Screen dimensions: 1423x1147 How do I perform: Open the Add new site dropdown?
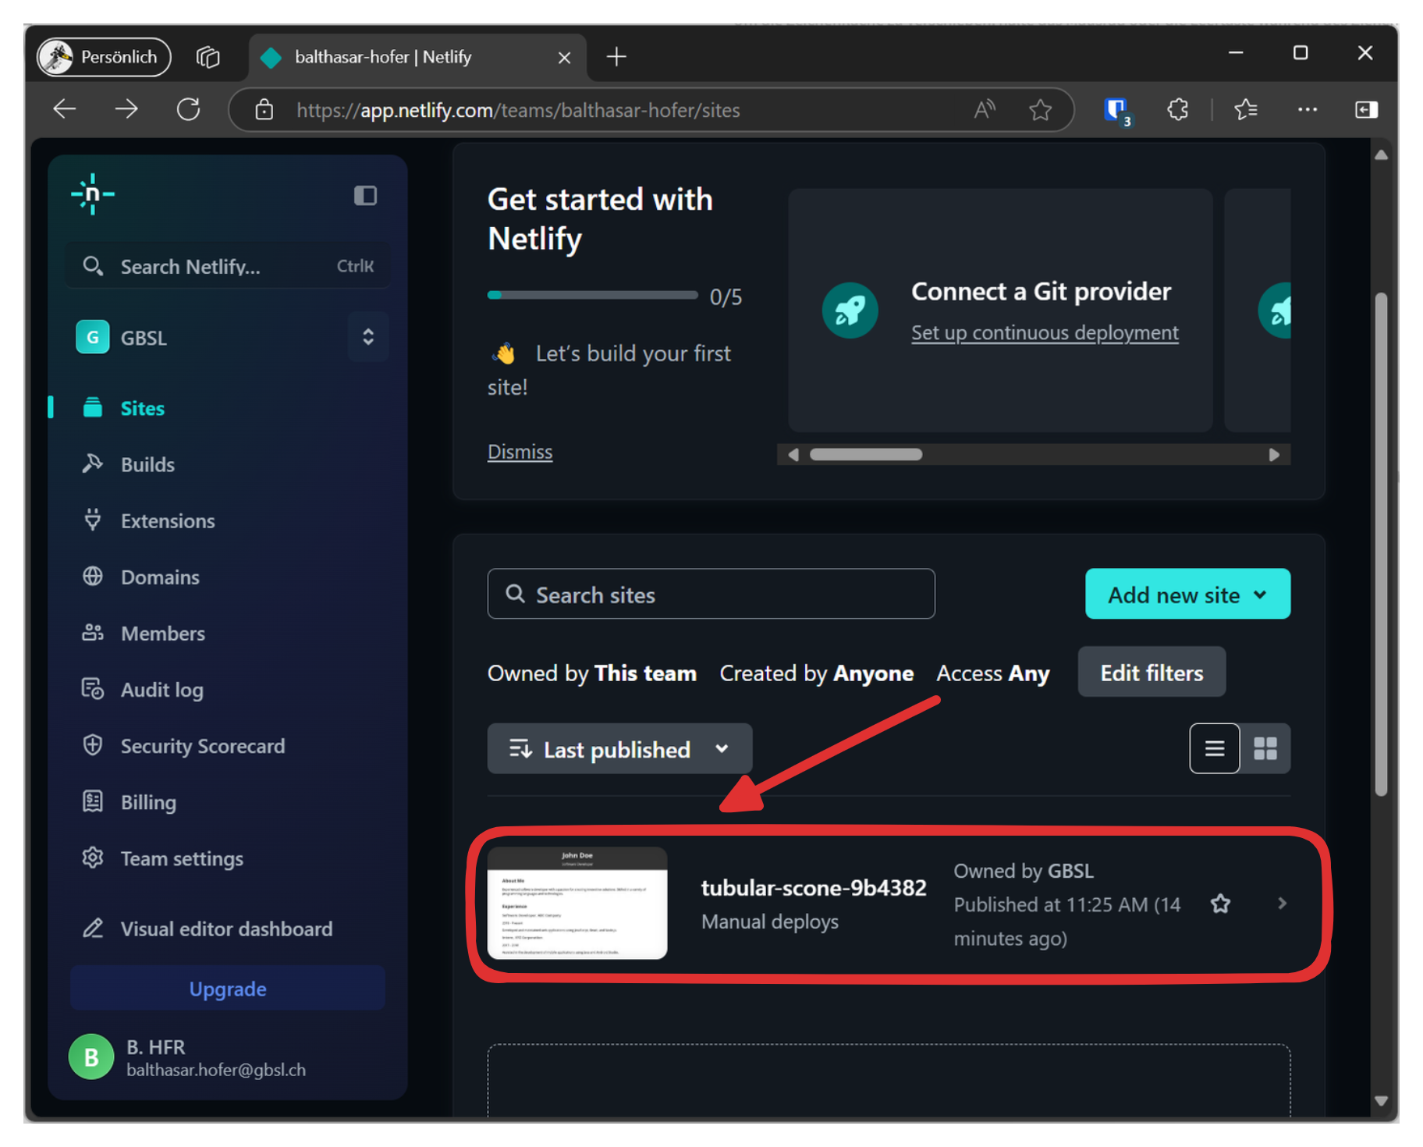pos(1187,595)
